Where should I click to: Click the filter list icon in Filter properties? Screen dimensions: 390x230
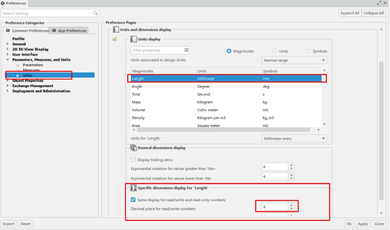click(x=186, y=50)
